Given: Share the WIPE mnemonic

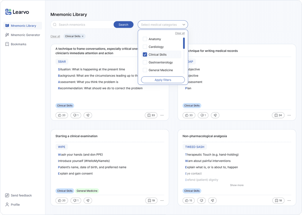Looking at the screenshot, I should (88, 200).
